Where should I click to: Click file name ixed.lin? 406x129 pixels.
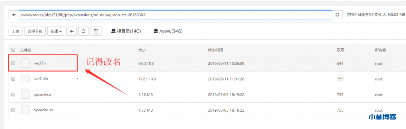click(x=40, y=63)
